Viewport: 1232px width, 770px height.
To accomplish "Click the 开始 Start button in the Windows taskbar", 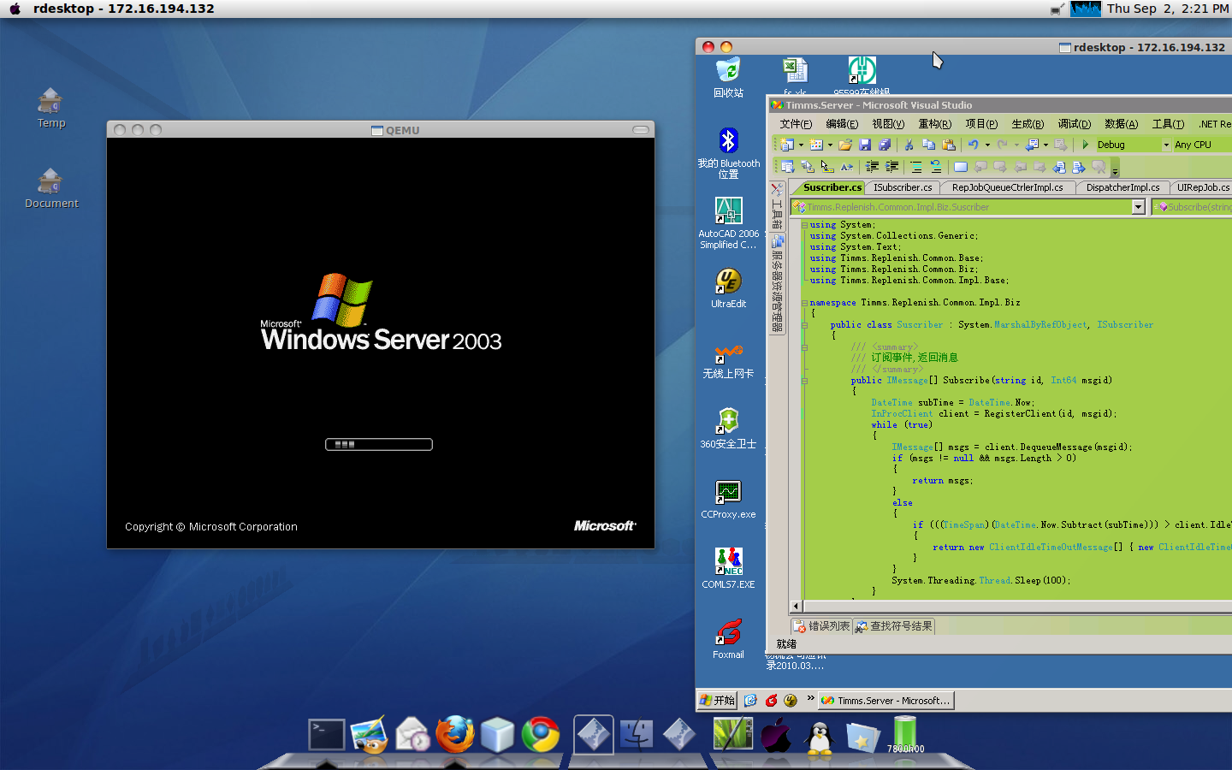I will click(x=717, y=700).
